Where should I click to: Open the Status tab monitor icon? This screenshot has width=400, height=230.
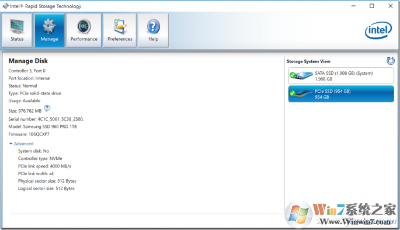pyautogui.click(x=17, y=26)
